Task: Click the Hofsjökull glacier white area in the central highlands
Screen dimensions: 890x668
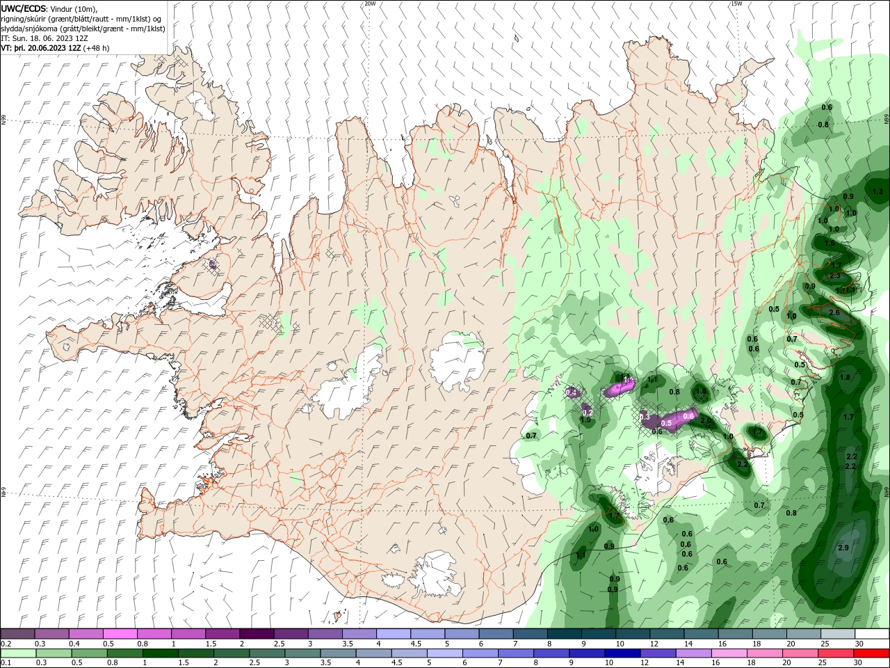Action: pyautogui.click(x=458, y=361)
